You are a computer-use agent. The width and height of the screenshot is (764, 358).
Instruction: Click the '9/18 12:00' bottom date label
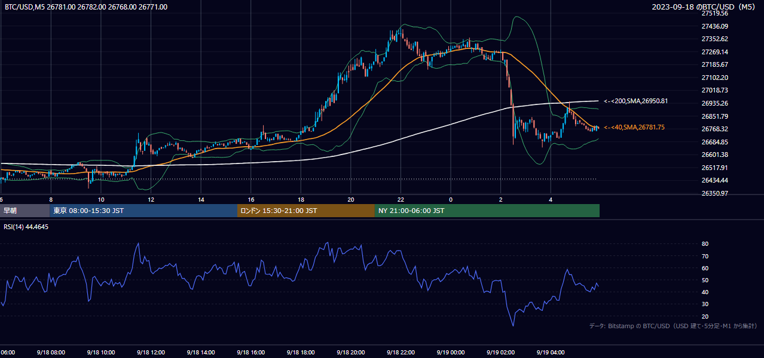[x=151, y=352]
